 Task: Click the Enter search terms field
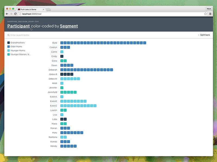(x=20, y=35)
